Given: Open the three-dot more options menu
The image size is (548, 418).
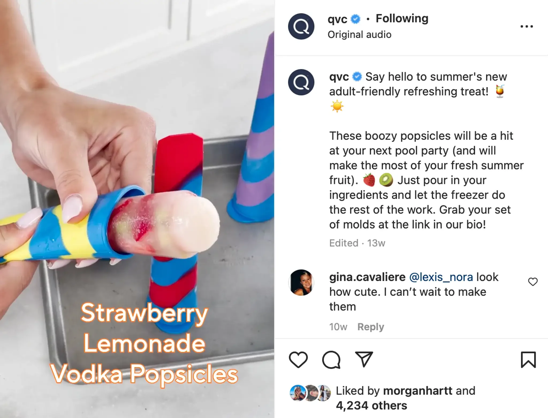Looking at the screenshot, I should [x=527, y=26].
